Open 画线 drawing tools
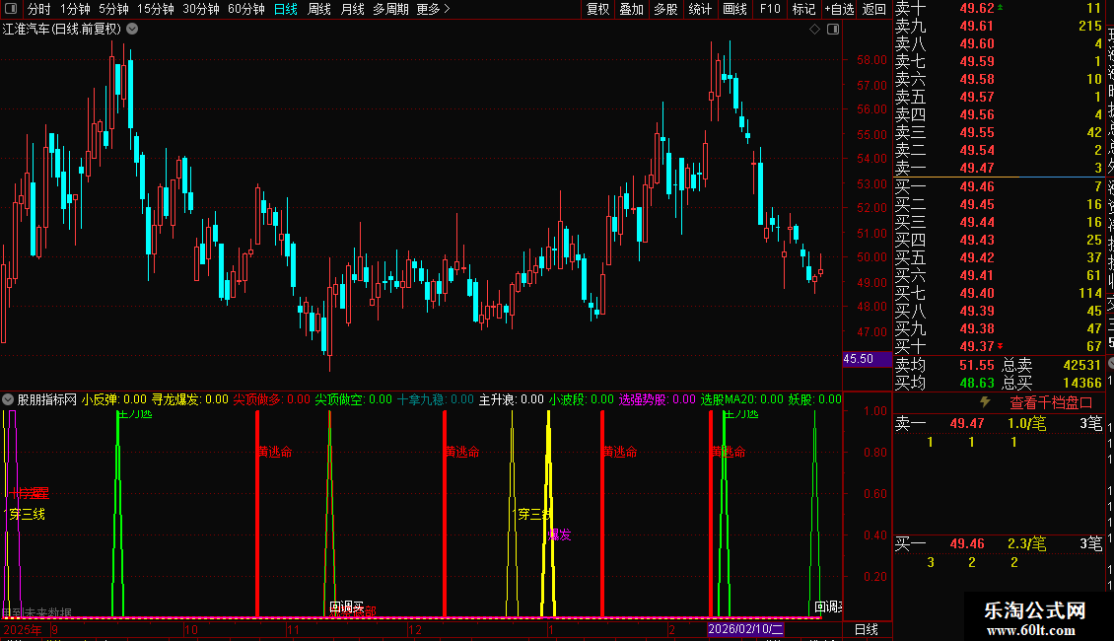1114x641 pixels. 734,9
